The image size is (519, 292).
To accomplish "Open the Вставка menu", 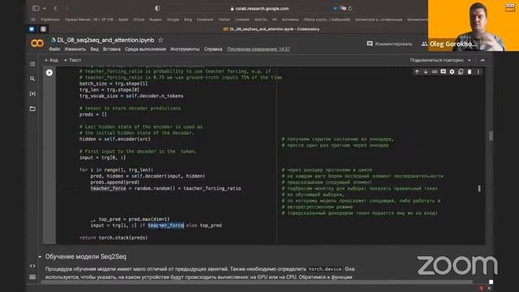I will [112, 49].
